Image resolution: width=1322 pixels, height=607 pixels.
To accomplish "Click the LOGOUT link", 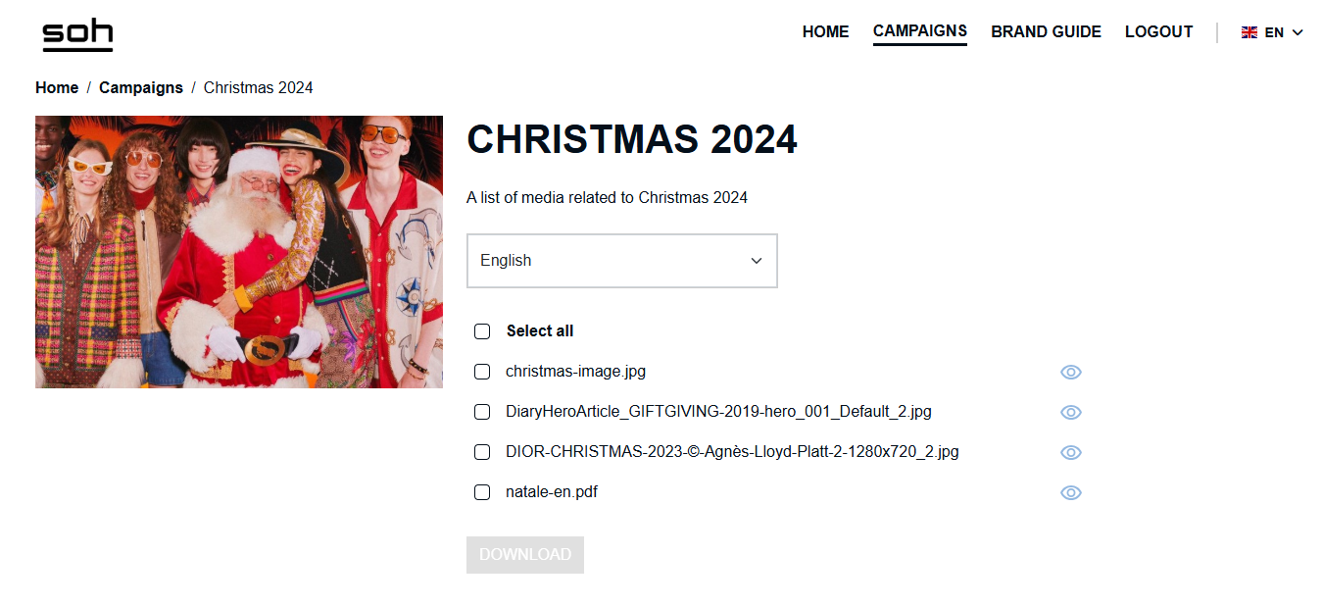I will (1158, 32).
